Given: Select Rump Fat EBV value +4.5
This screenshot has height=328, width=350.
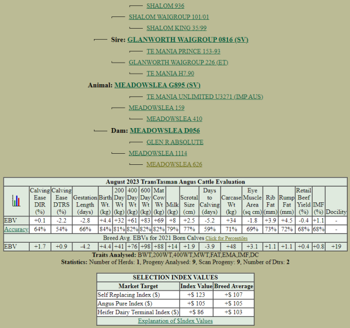Looking at the screenshot, I should coord(286,220).
